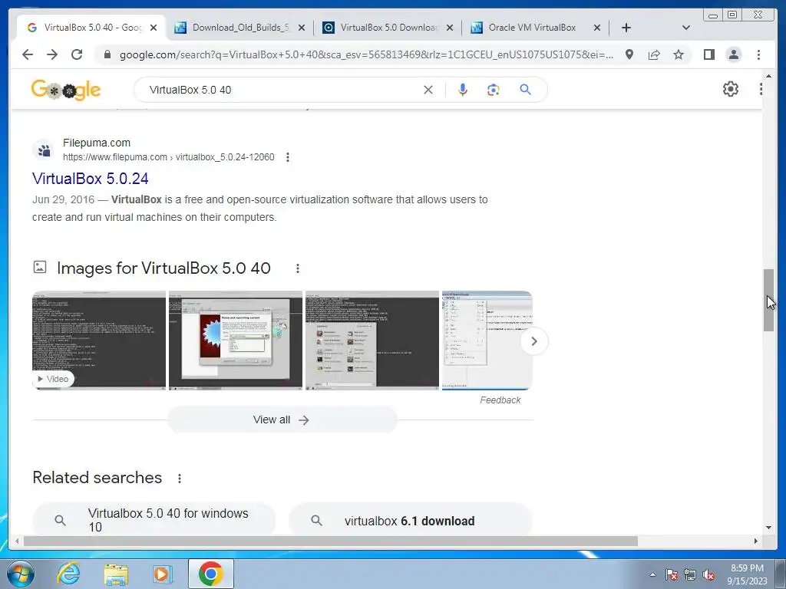786x589 pixels.
Task: Click the vertical scrollbar thumb
Action: pyautogui.click(x=769, y=300)
